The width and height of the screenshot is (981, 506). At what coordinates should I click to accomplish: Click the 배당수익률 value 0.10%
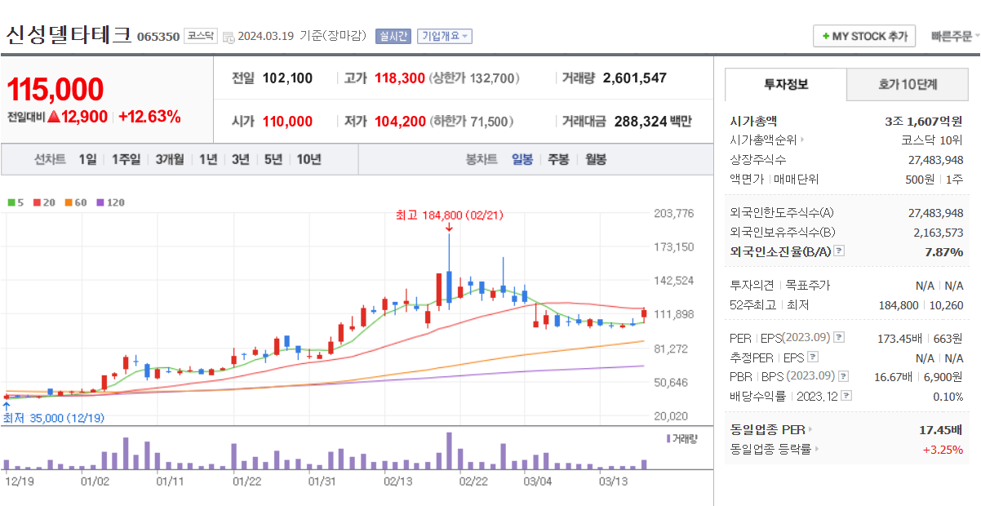[948, 397]
